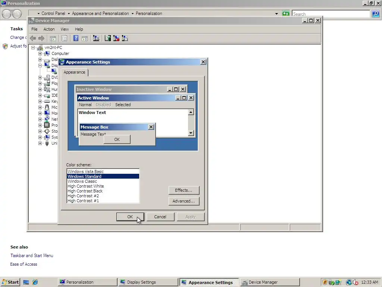Click the Back arrow in Device Manager toolbar
This screenshot has height=287, width=382.
[33, 38]
